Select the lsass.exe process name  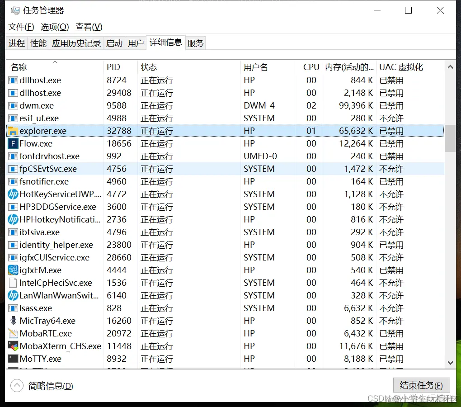coord(36,308)
